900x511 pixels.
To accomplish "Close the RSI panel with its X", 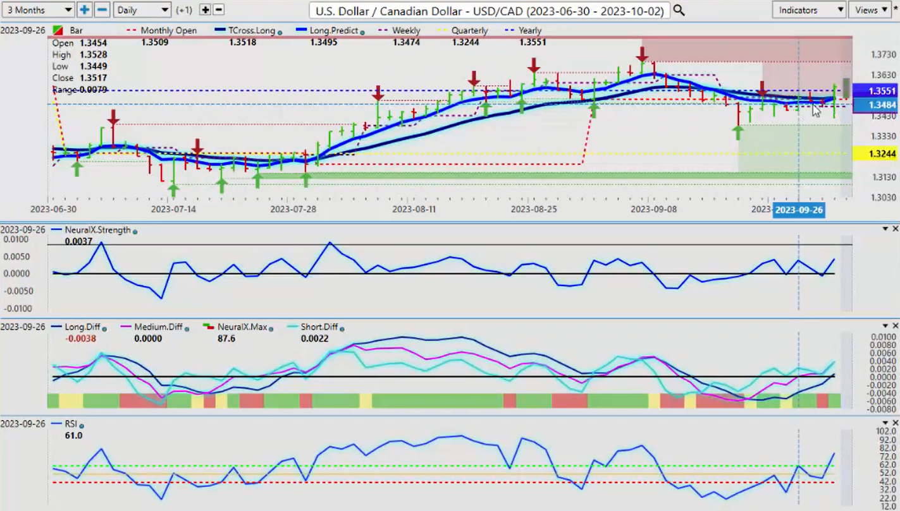I will tap(895, 423).
